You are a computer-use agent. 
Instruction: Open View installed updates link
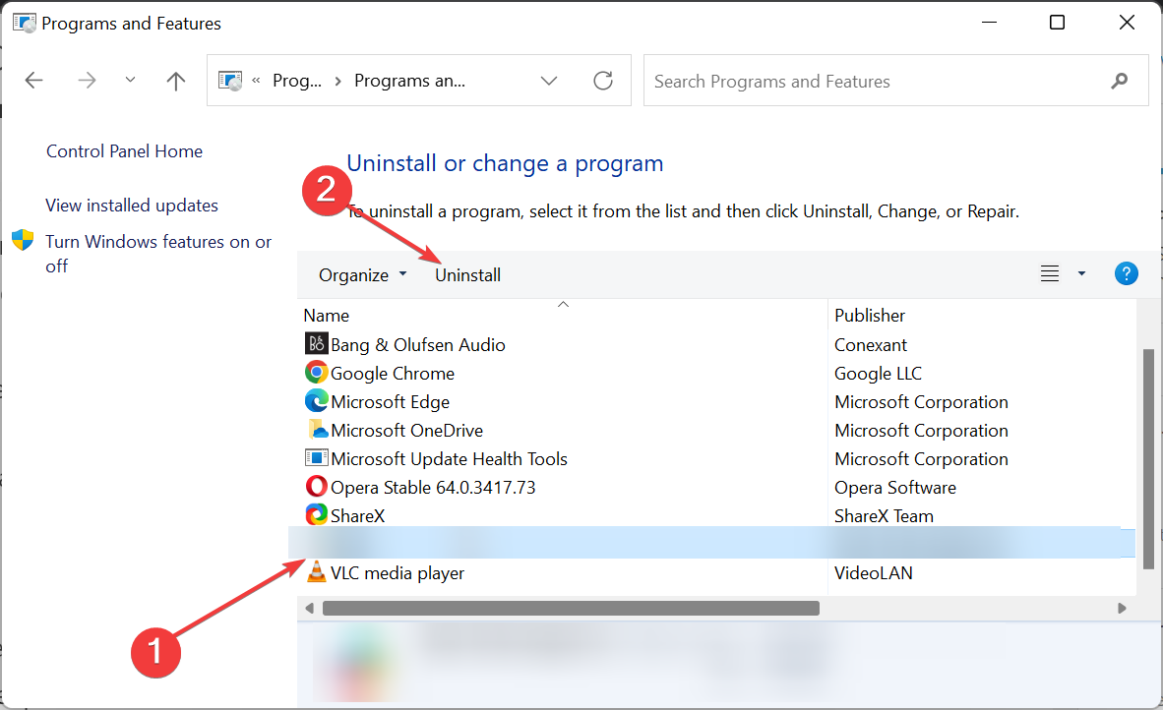(x=132, y=206)
